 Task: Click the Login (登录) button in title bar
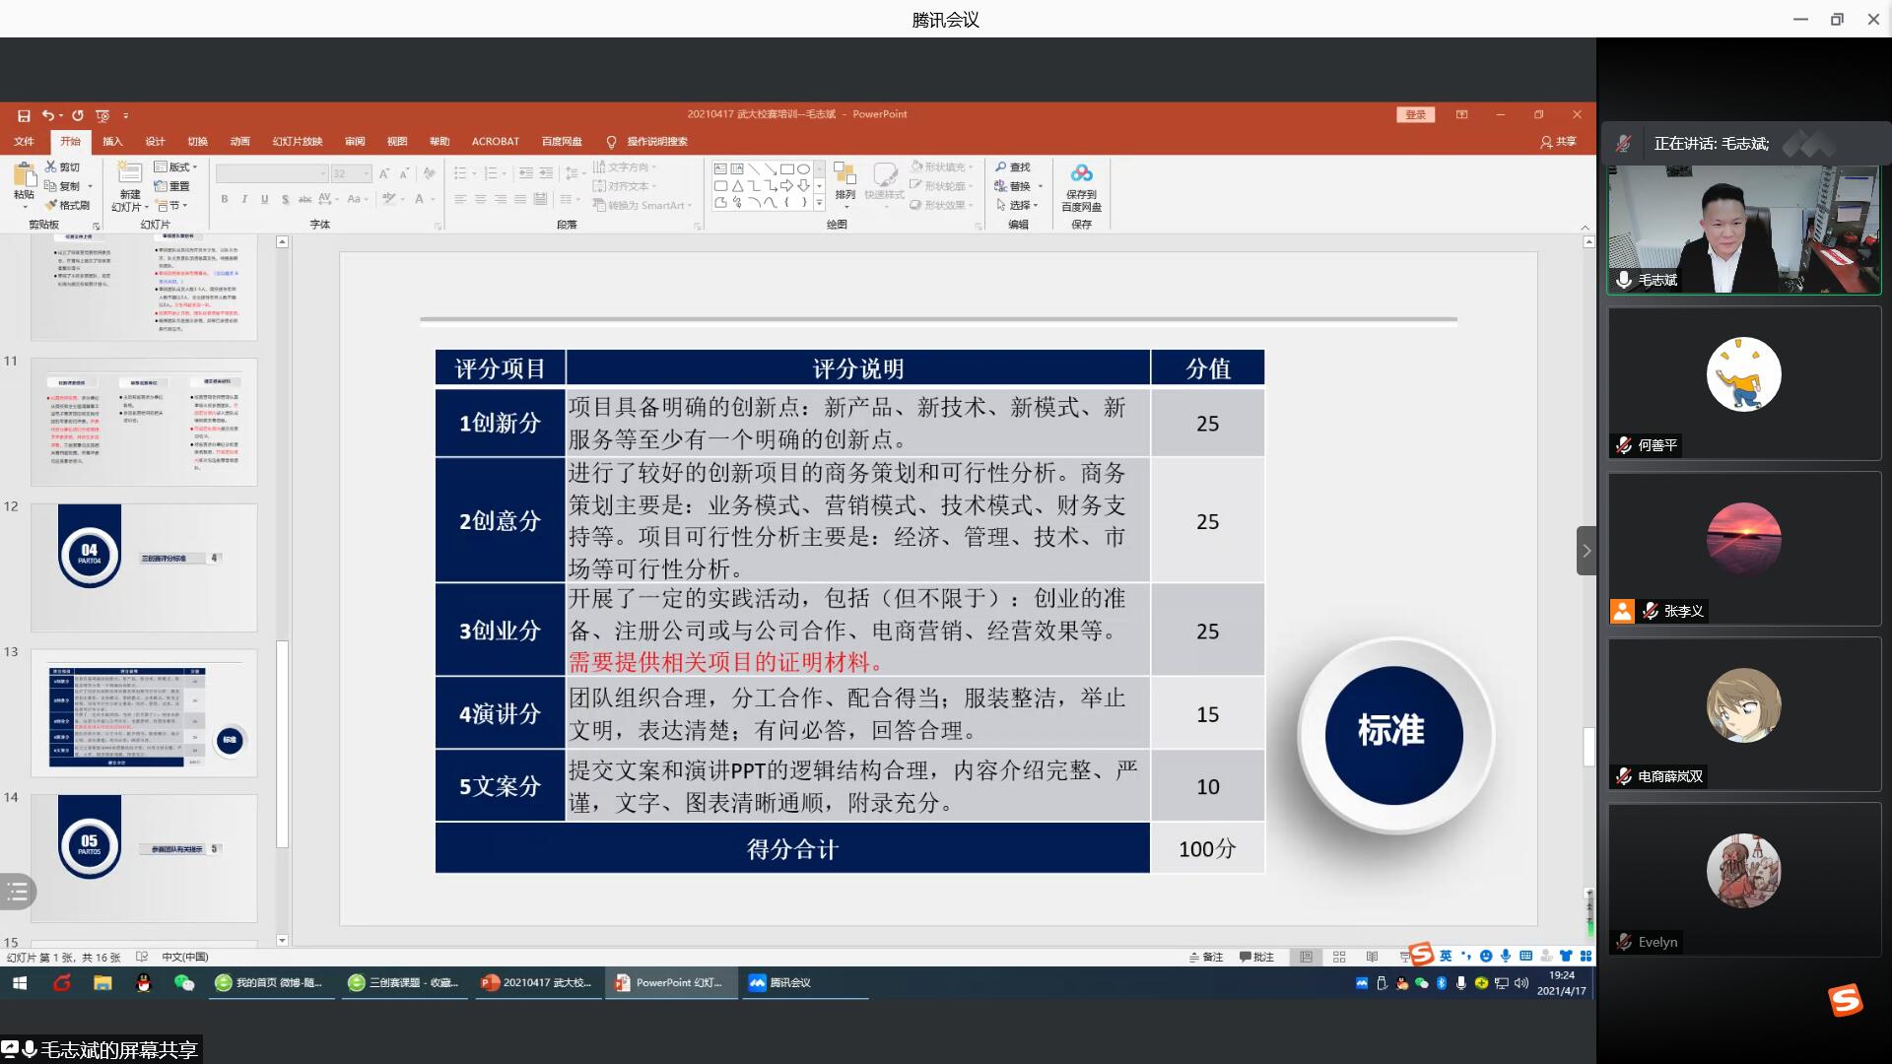(x=1415, y=115)
